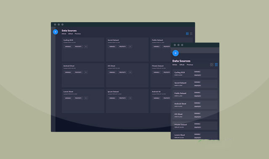Click PROPERTY tag on Android Sheet card
269x159 pixels.
(x=78, y=72)
